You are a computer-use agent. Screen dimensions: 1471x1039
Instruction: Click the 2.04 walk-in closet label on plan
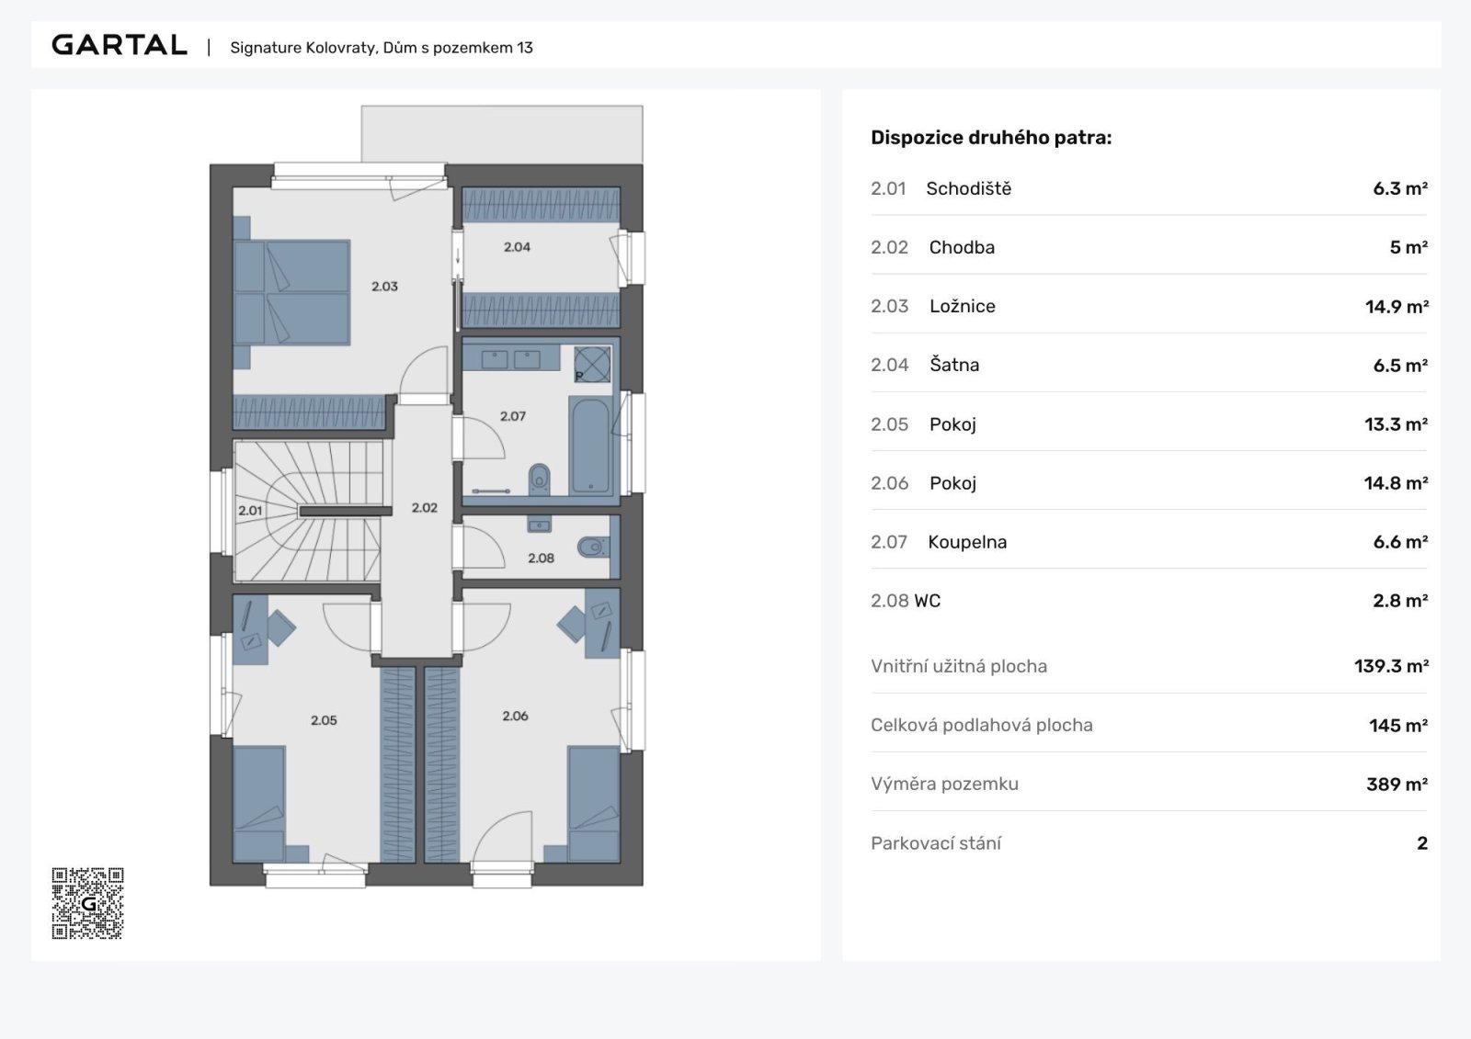(517, 247)
